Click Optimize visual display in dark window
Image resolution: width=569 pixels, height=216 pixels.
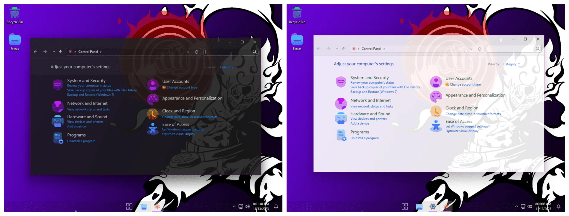tap(179, 134)
